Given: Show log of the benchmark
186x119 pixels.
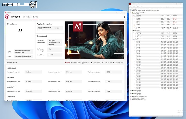Looking at the screenshot, I should [86, 62].
